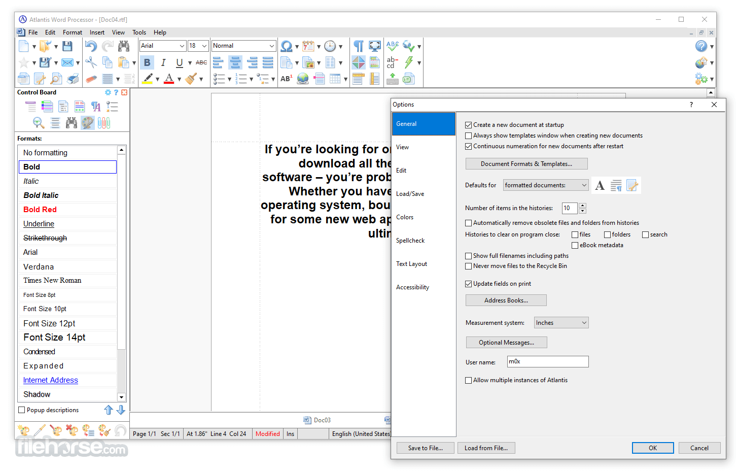This screenshot has height=472, width=738.
Task: Open the font size 18 dropdown
Action: click(204, 46)
